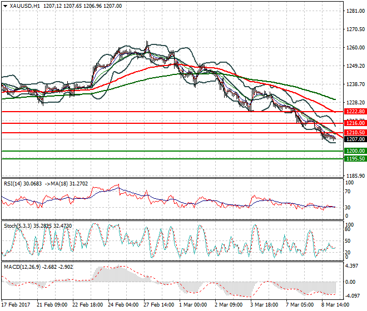
Task: Open the XAUUSD chart menu triangle
Action: click(5, 6)
